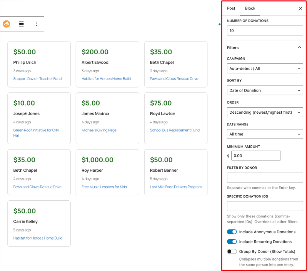The height and width of the screenshot is (271, 307).
Task: Click the $10.00 donation amount
Action: coord(24,103)
